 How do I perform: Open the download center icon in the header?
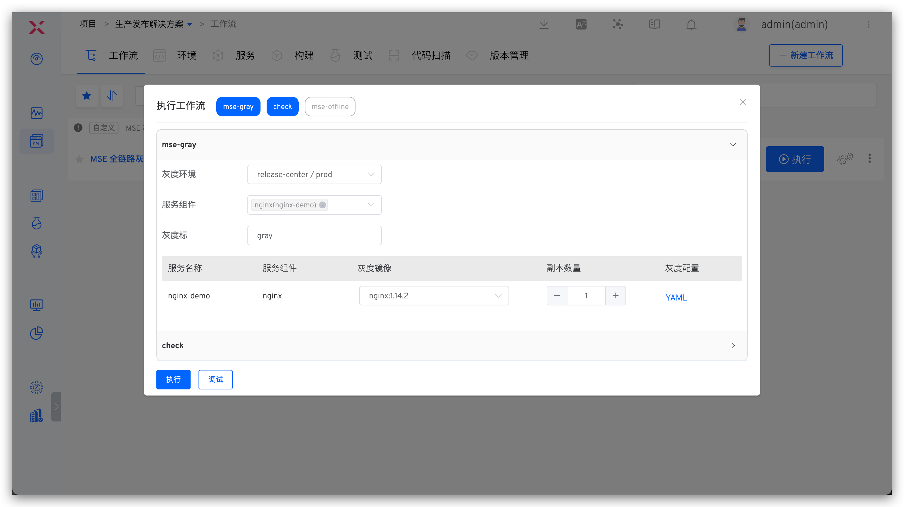point(544,24)
